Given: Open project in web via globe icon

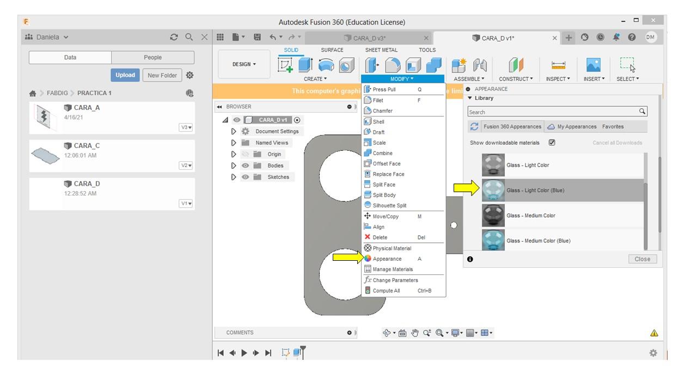Looking at the screenshot, I should pyautogui.click(x=189, y=93).
